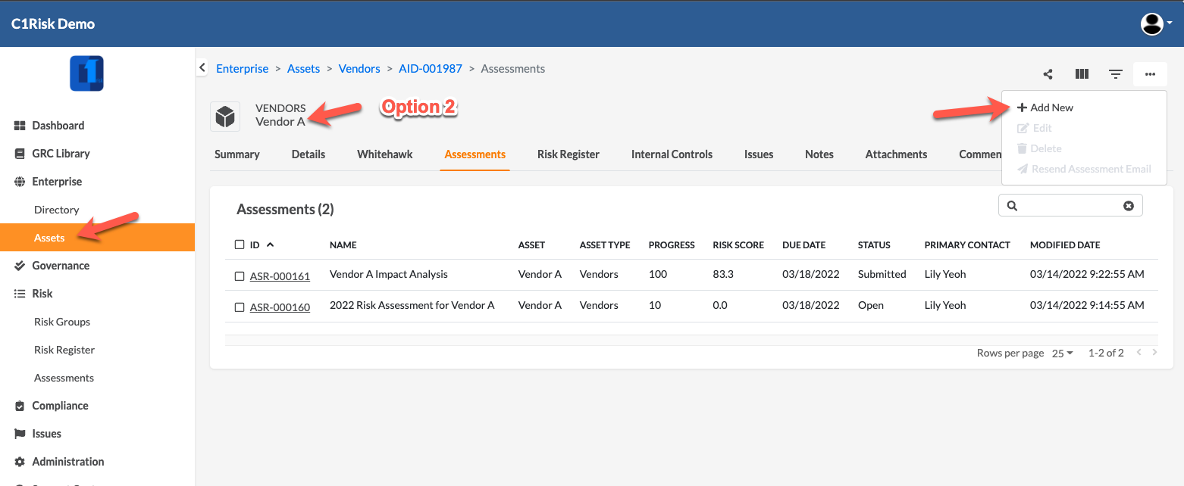Click the Dashboard grid icon in the sidebar
This screenshot has height=486, width=1184.
click(20, 126)
